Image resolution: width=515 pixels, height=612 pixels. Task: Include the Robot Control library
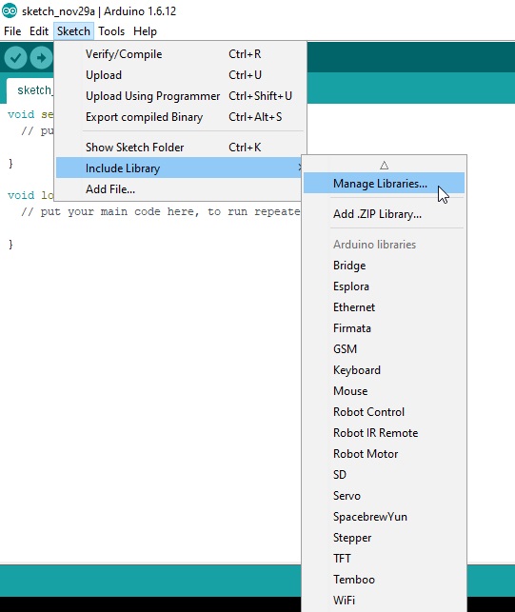coord(385,412)
